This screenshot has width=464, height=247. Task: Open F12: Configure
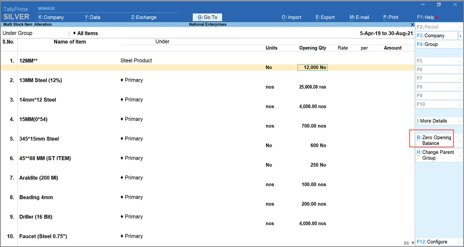click(x=437, y=242)
